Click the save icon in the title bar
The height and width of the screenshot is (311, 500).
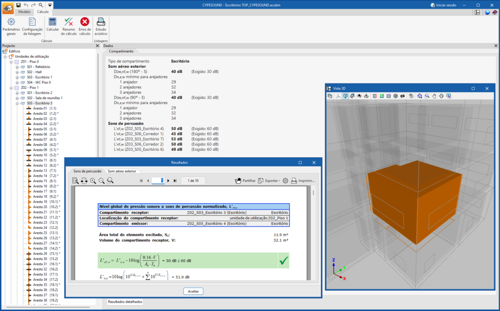coord(19,4)
